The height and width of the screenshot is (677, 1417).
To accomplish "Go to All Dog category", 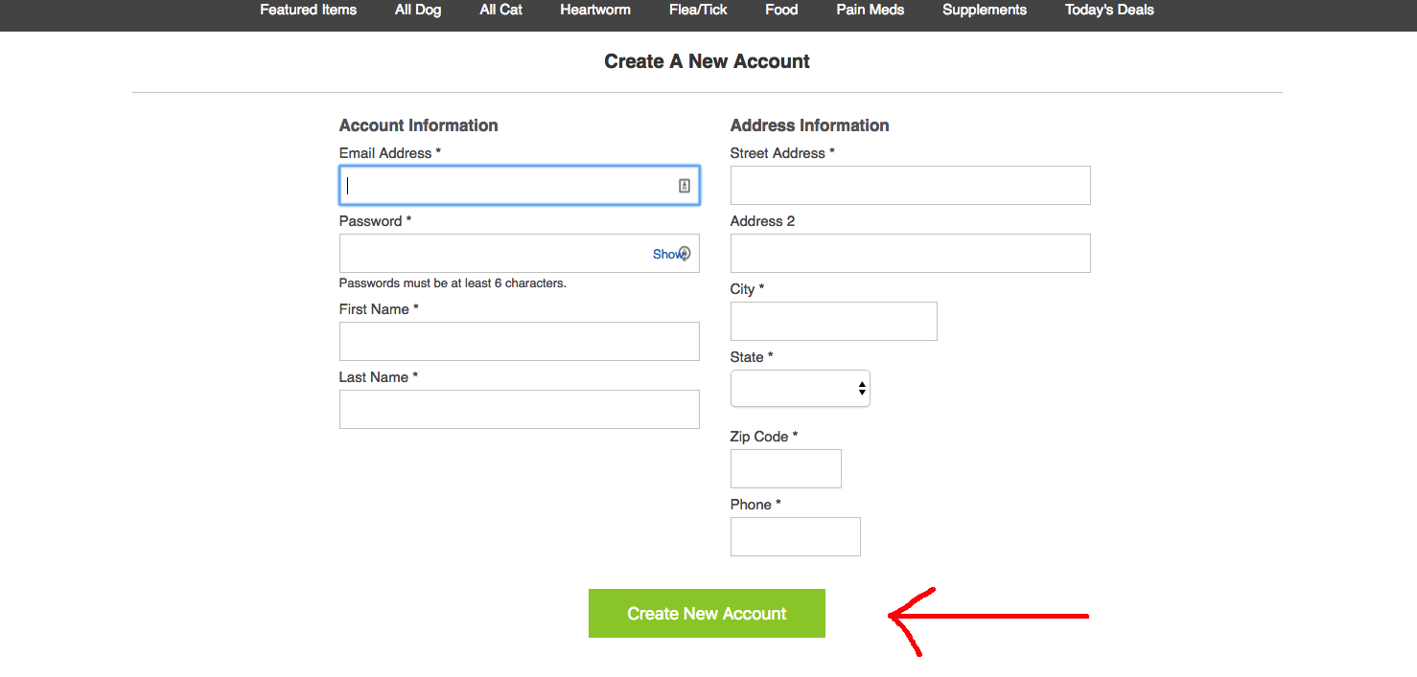I will 418,11.
